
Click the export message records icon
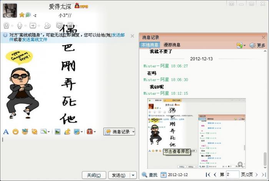click(240, 45)
